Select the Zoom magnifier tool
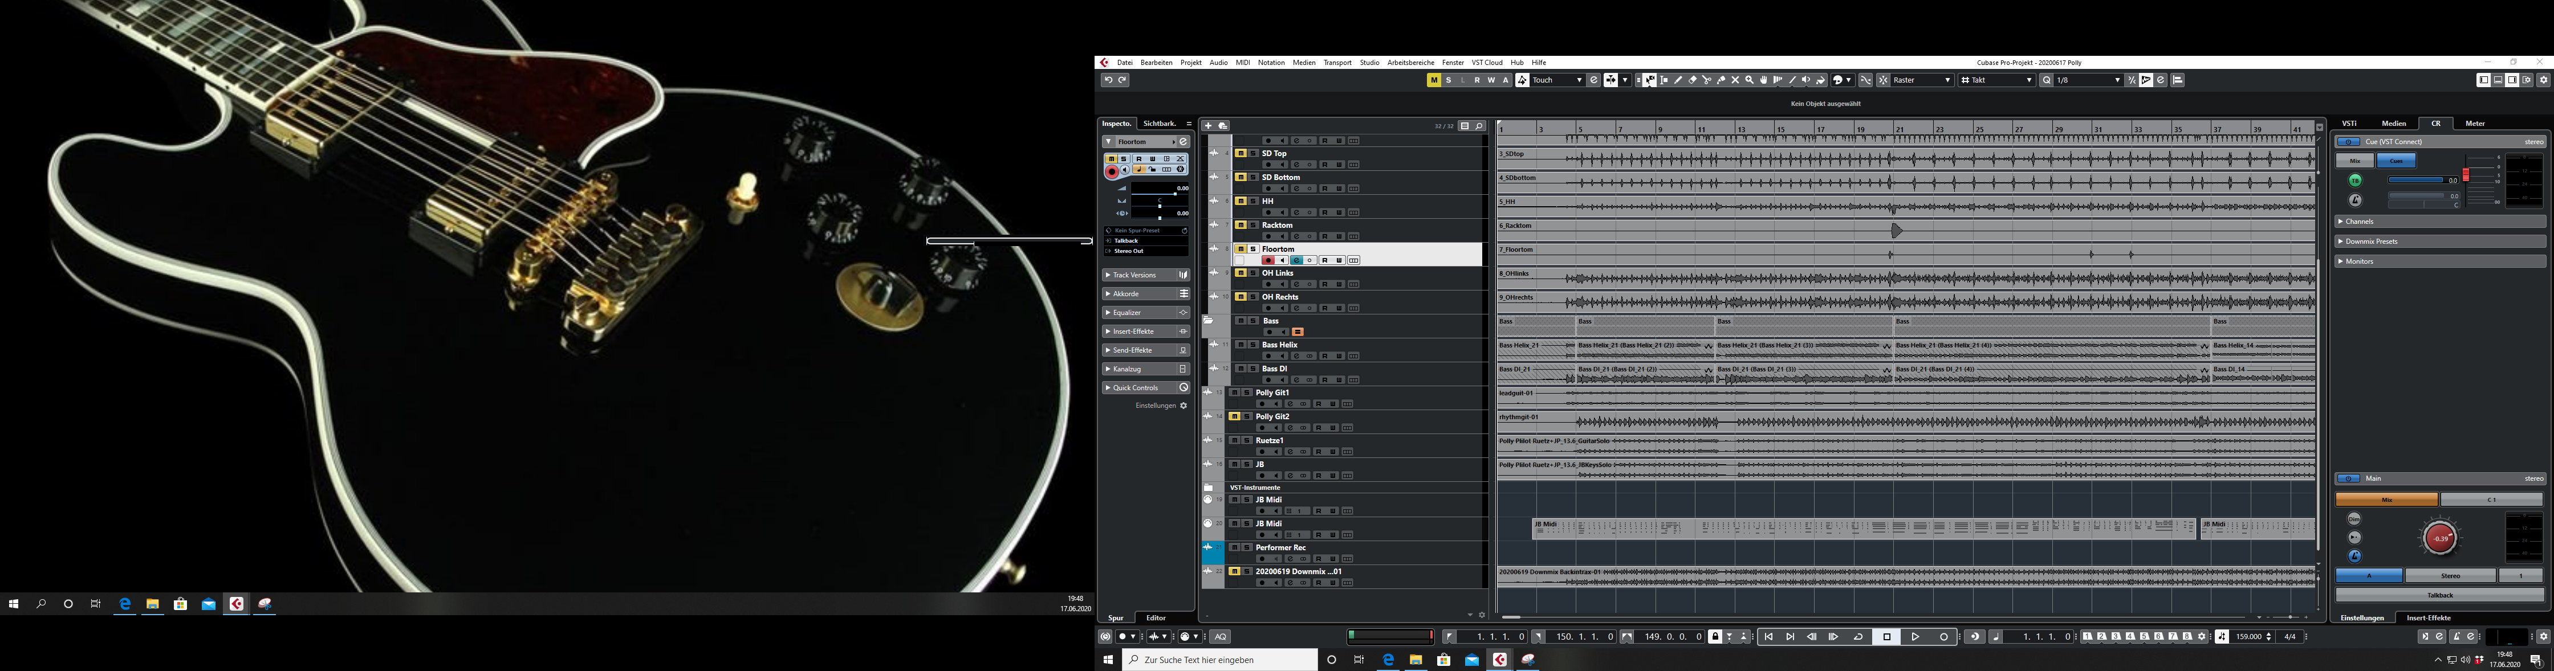 (1750, 80)
